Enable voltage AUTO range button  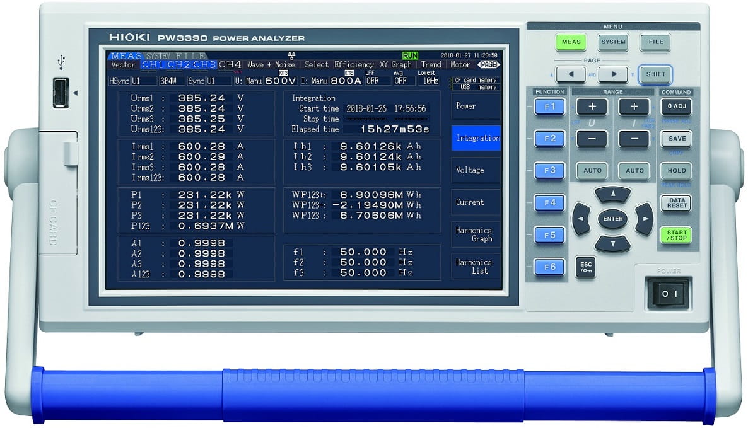pos(592,170)
